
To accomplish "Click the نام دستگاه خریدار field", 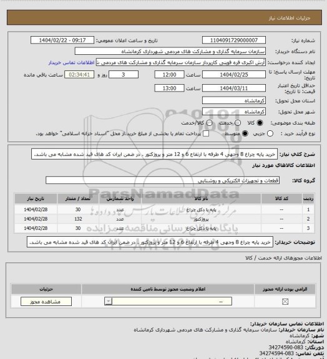I will click(x=170, y=51).
